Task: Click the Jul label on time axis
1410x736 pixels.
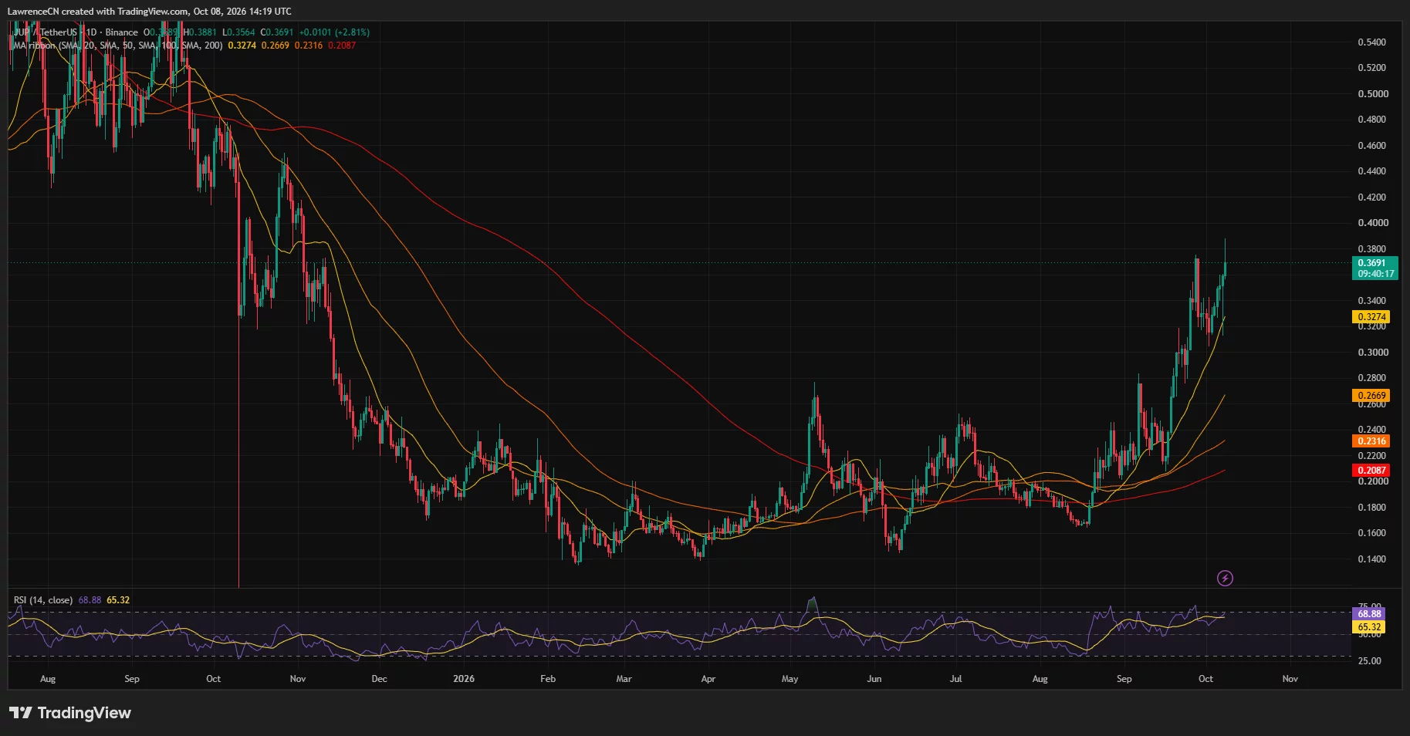Action: [955, 679]
